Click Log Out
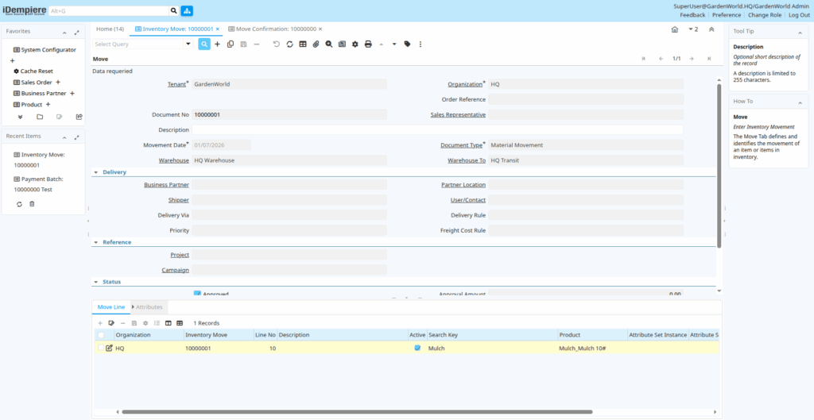 click(800, 15)
